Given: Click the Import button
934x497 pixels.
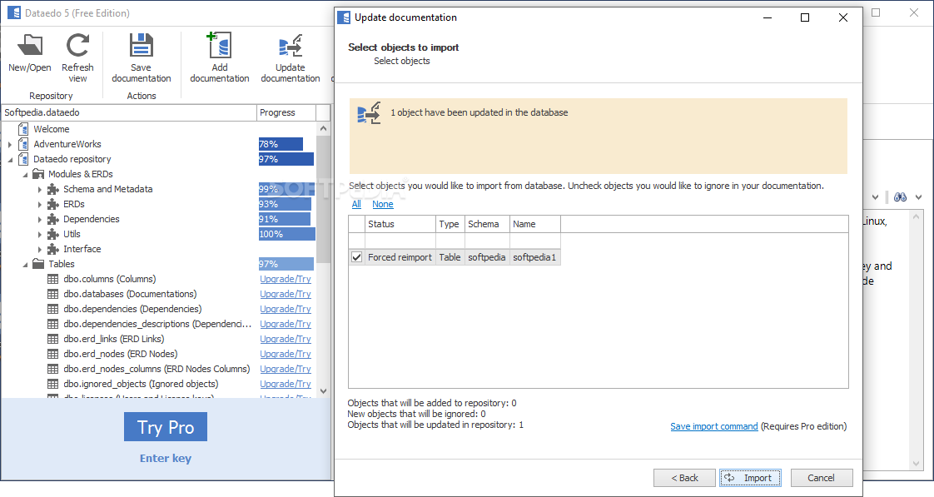Looking at the screenshot, I should pyautogui.click(x=750, y=477).
